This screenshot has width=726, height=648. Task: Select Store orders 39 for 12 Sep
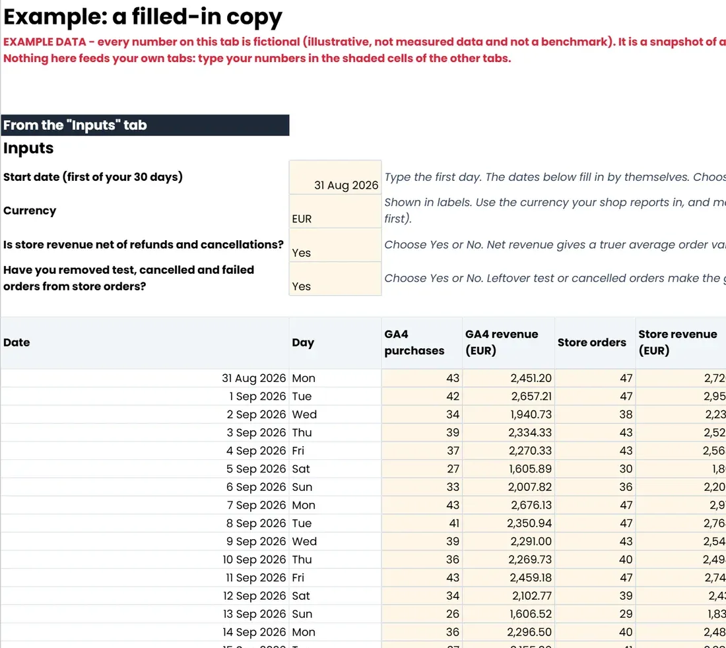pyautogui.click(x=595, y=596)
